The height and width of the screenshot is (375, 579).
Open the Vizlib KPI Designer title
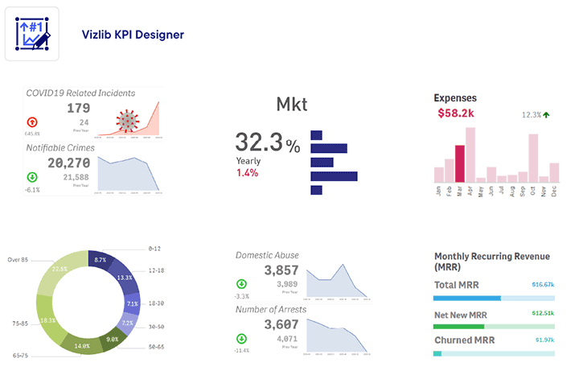(133, 35)
